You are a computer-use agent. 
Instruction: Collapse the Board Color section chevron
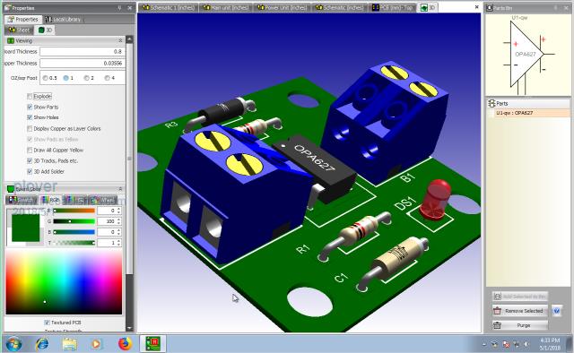[120, 189]
